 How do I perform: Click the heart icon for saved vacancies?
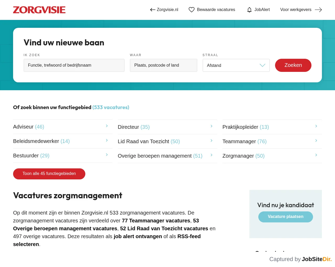[192, 10]
